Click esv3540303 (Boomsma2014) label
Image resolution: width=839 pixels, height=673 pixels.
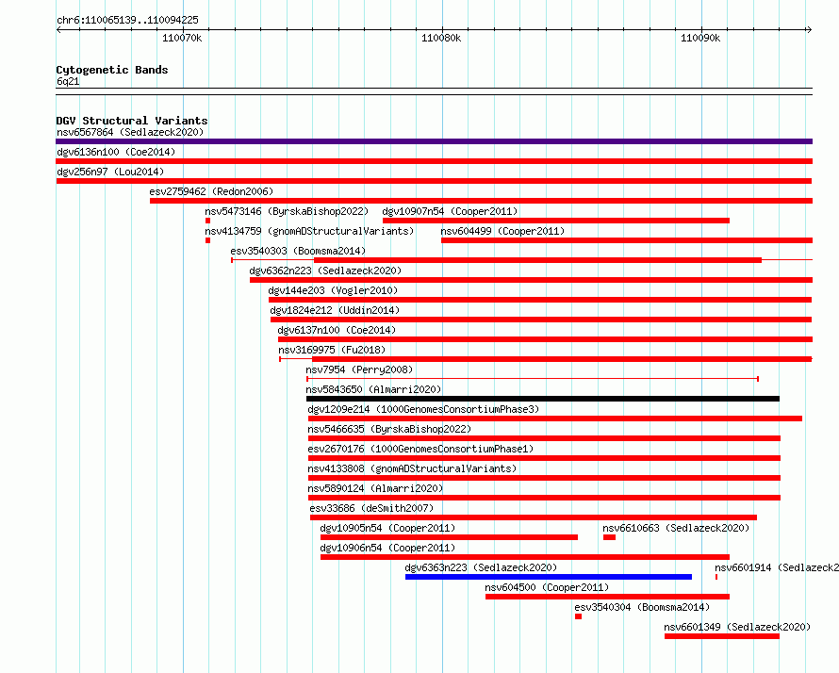click(x=298, y=251)
